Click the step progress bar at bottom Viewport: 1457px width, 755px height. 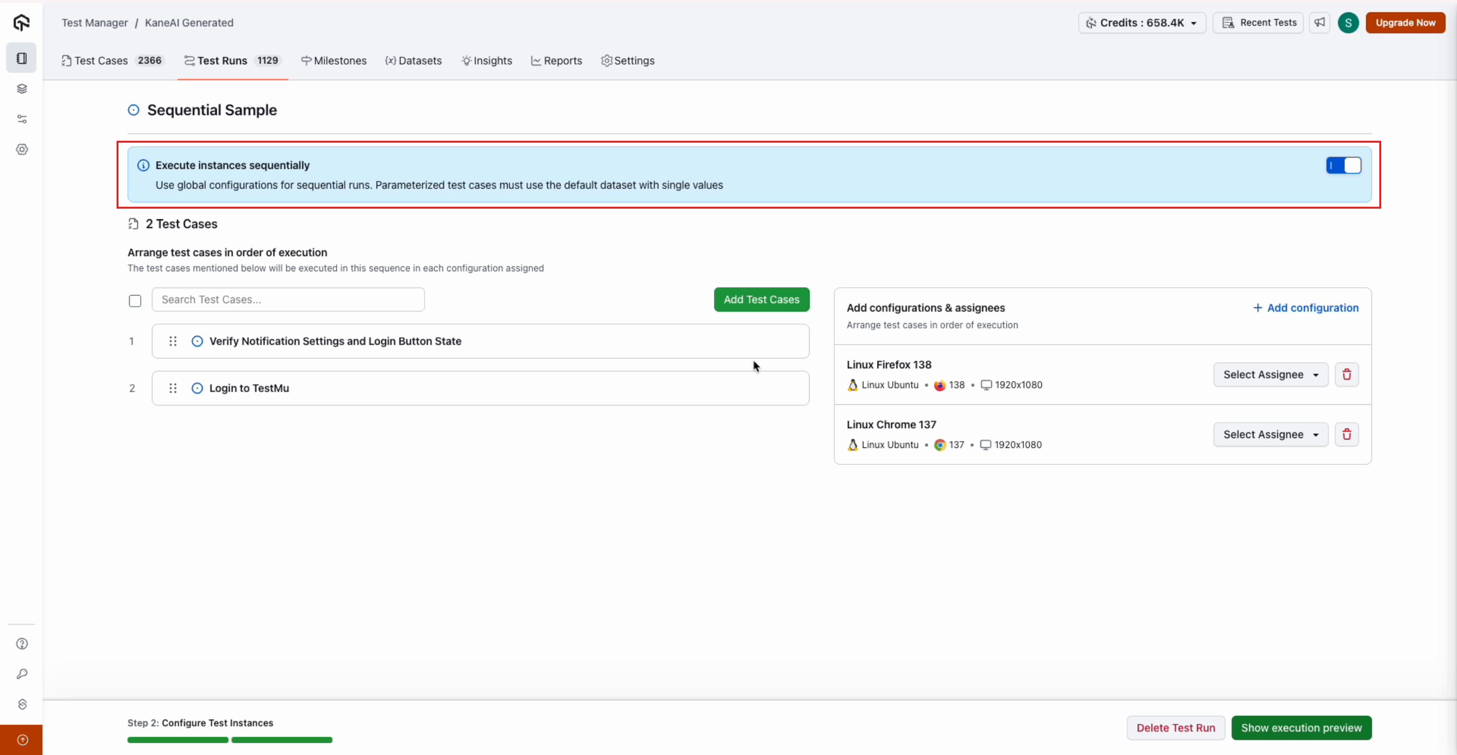(x=230, y=740)
